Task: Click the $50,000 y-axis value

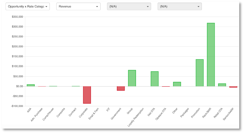Action: tap(18, 76)
